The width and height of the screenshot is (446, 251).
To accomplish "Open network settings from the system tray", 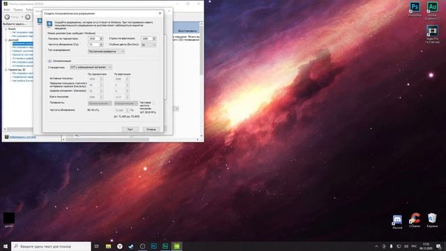I will point(399,246).
